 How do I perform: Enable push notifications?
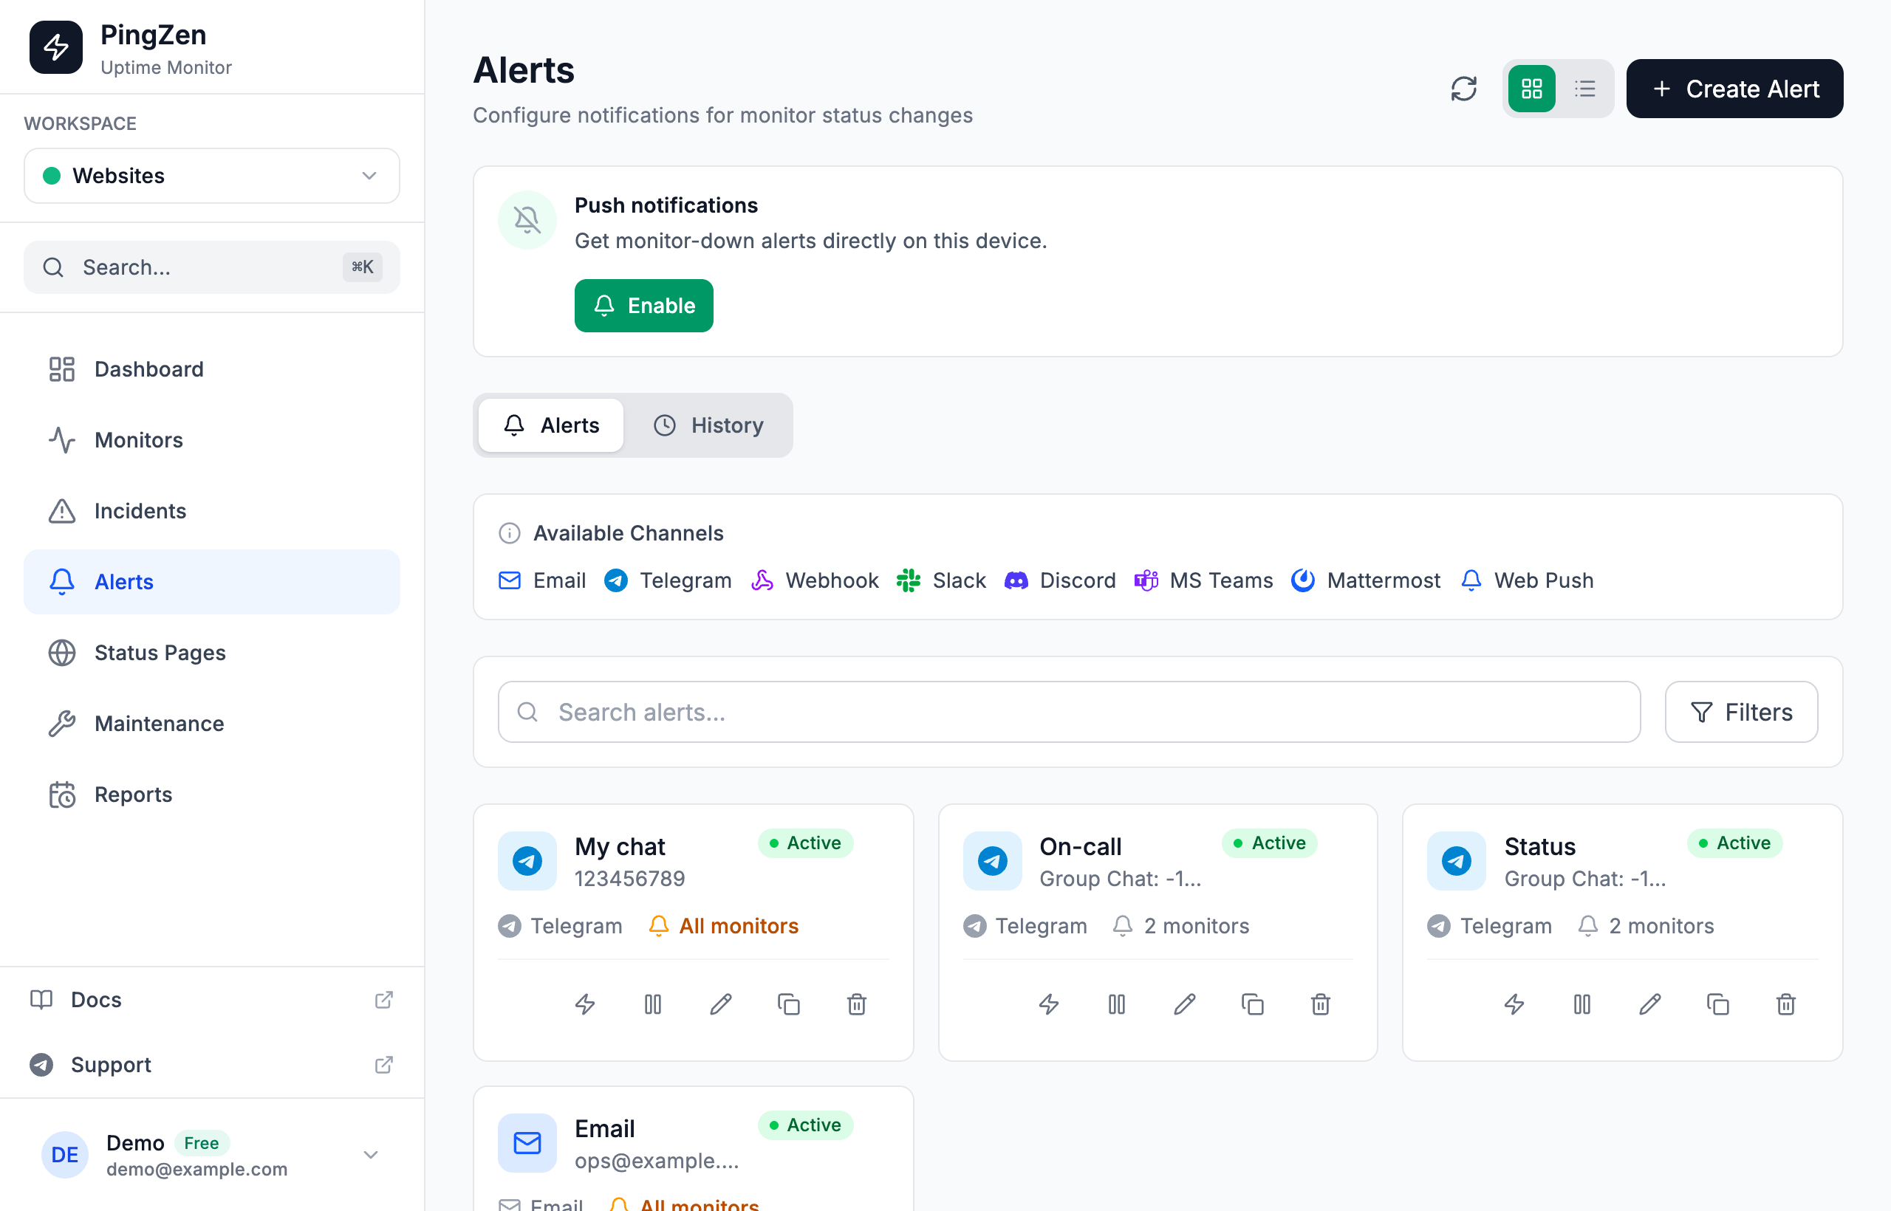(643, 305)
